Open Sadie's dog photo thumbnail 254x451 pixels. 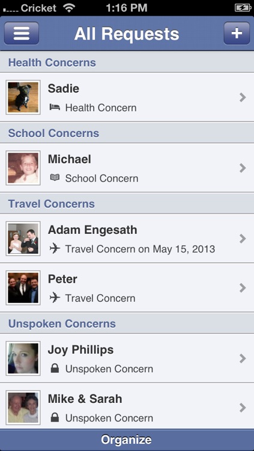23,97
